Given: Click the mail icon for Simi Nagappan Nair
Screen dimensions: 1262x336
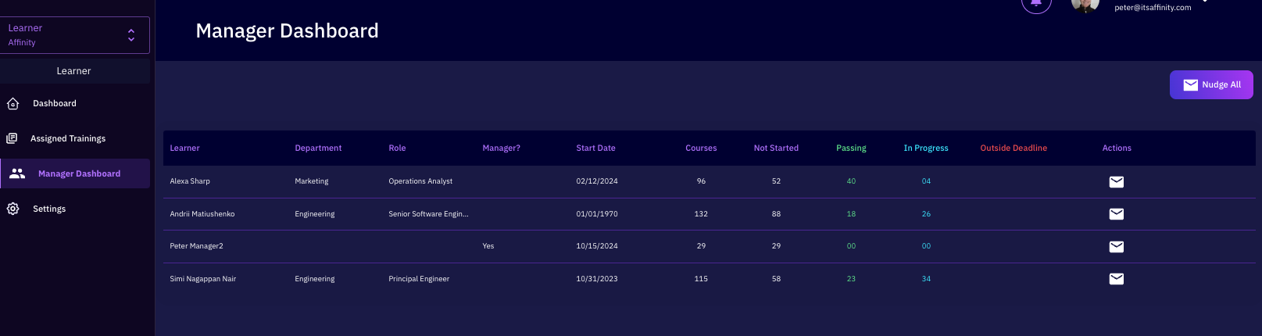Looking at the screenshot, I should (1116, 279).
